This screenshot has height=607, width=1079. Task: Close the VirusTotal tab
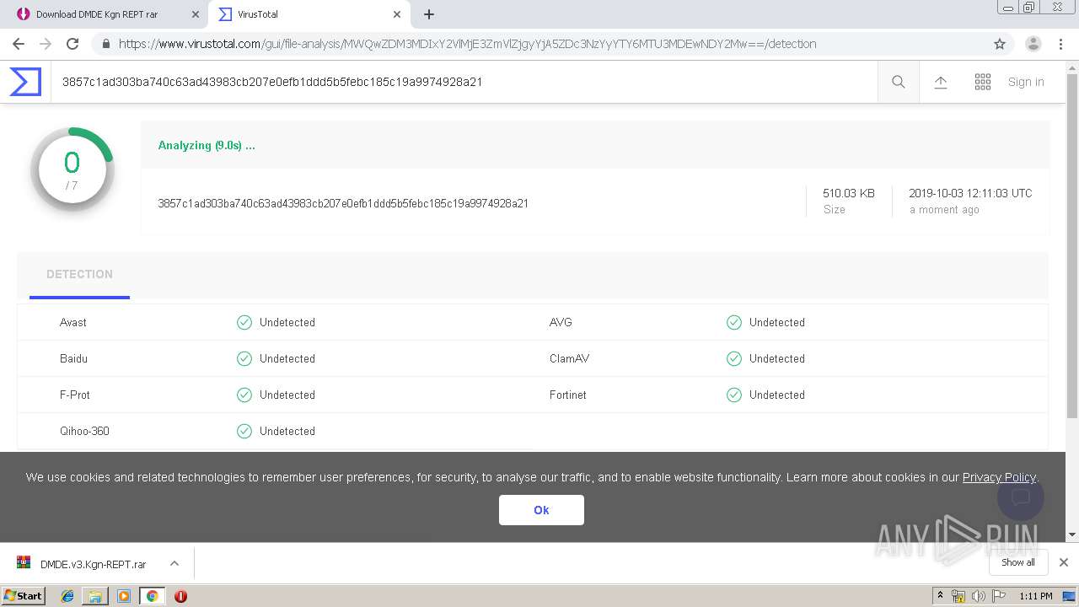397,14
